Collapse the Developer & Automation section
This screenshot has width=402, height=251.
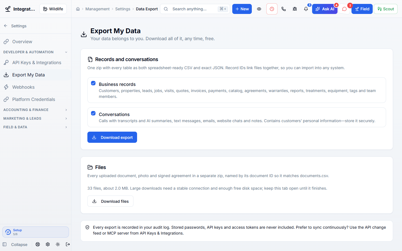[x=35, y=52]
